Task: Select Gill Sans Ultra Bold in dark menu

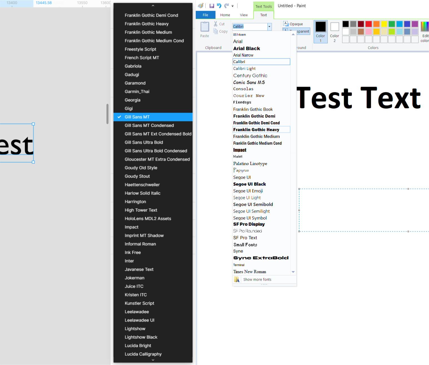Action: pyautogui.click(x=153, y=142)
